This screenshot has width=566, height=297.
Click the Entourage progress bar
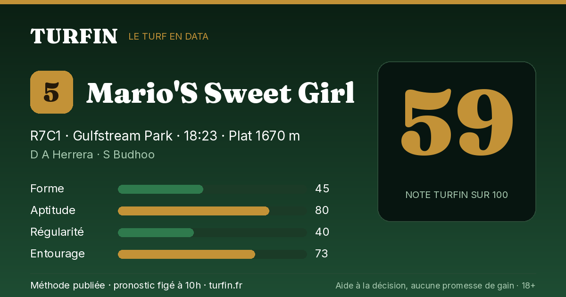[x=212, y=254]
